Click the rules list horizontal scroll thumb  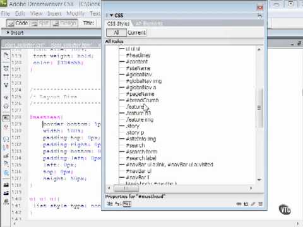[126, 189]
